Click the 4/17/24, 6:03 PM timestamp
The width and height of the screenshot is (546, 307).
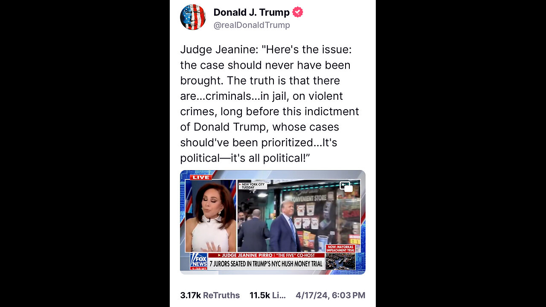pos(331,295)
